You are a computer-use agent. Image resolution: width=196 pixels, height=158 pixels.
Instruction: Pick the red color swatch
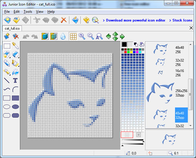point(125,52)
